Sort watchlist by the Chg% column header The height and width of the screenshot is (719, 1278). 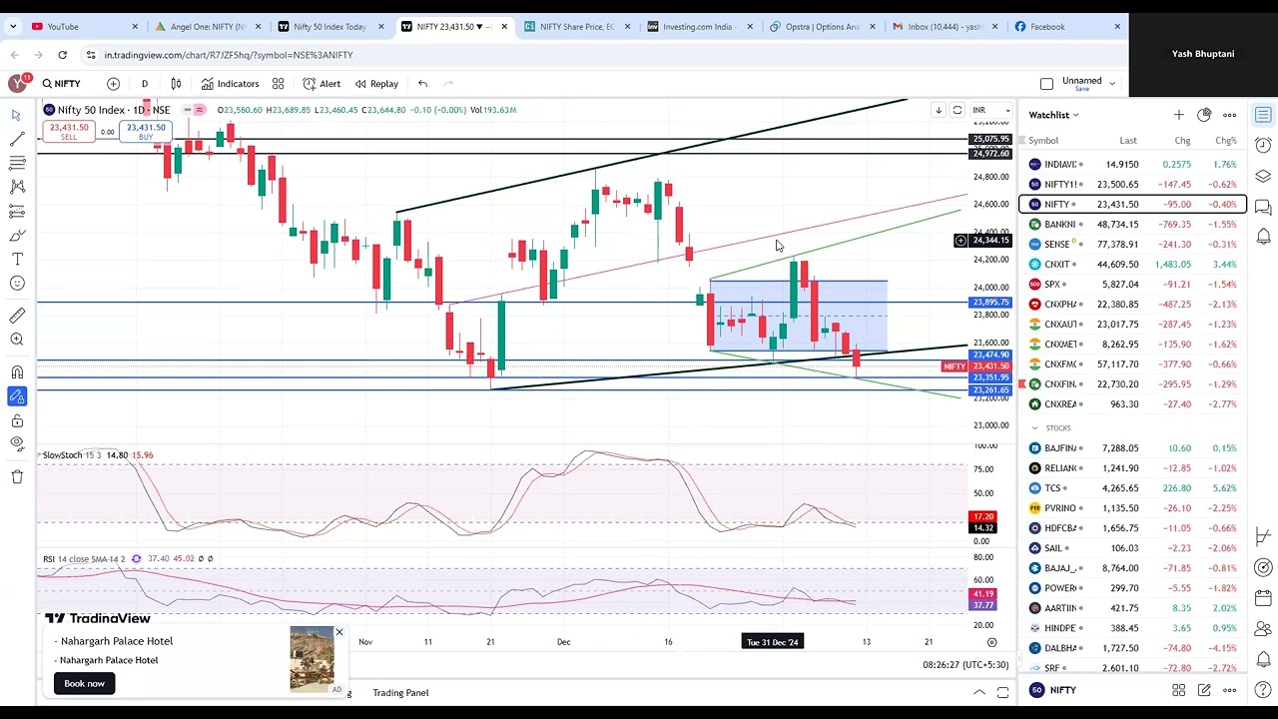1225,141
